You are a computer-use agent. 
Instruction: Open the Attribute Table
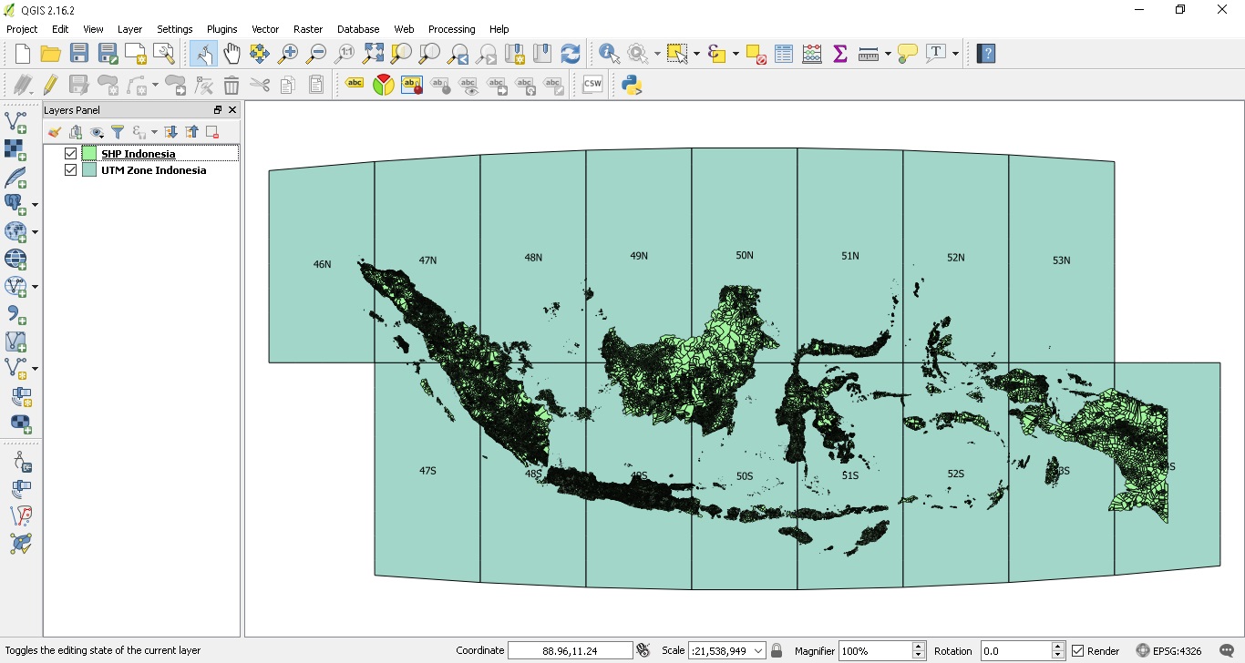tap(783, 53)
